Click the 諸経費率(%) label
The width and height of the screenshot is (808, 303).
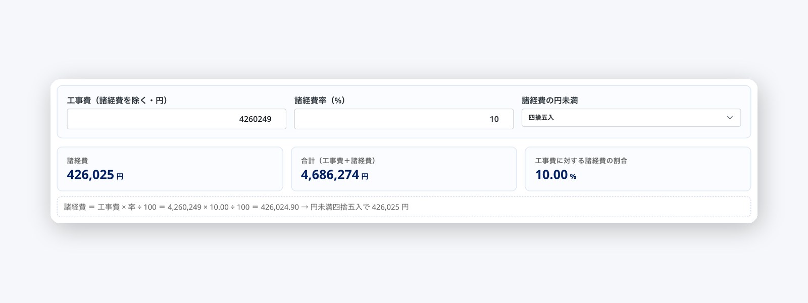pyautogui.click(x=320, y=100)
